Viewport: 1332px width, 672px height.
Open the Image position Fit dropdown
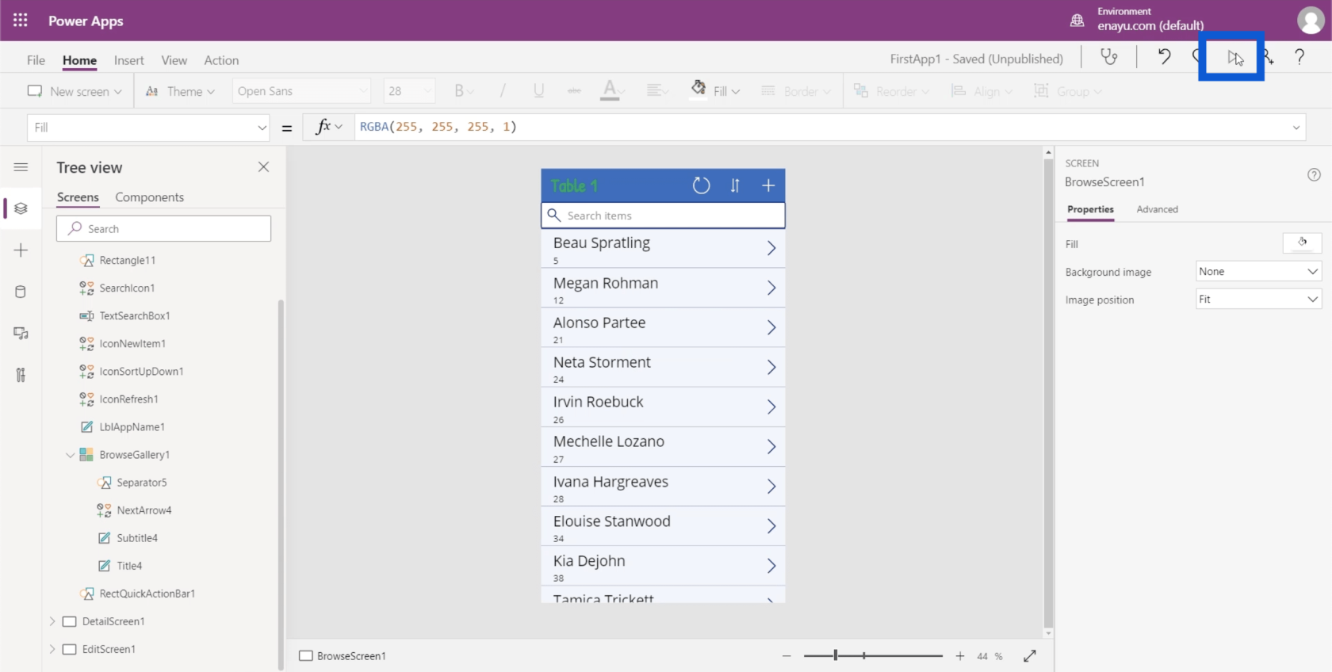1258,299
